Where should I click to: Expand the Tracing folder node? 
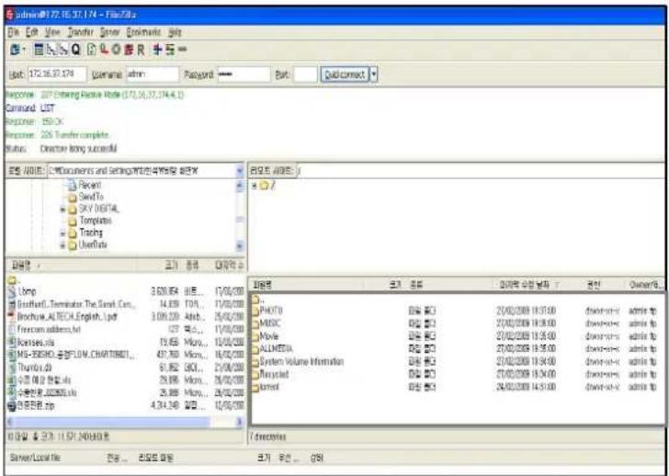click(62, 233)
